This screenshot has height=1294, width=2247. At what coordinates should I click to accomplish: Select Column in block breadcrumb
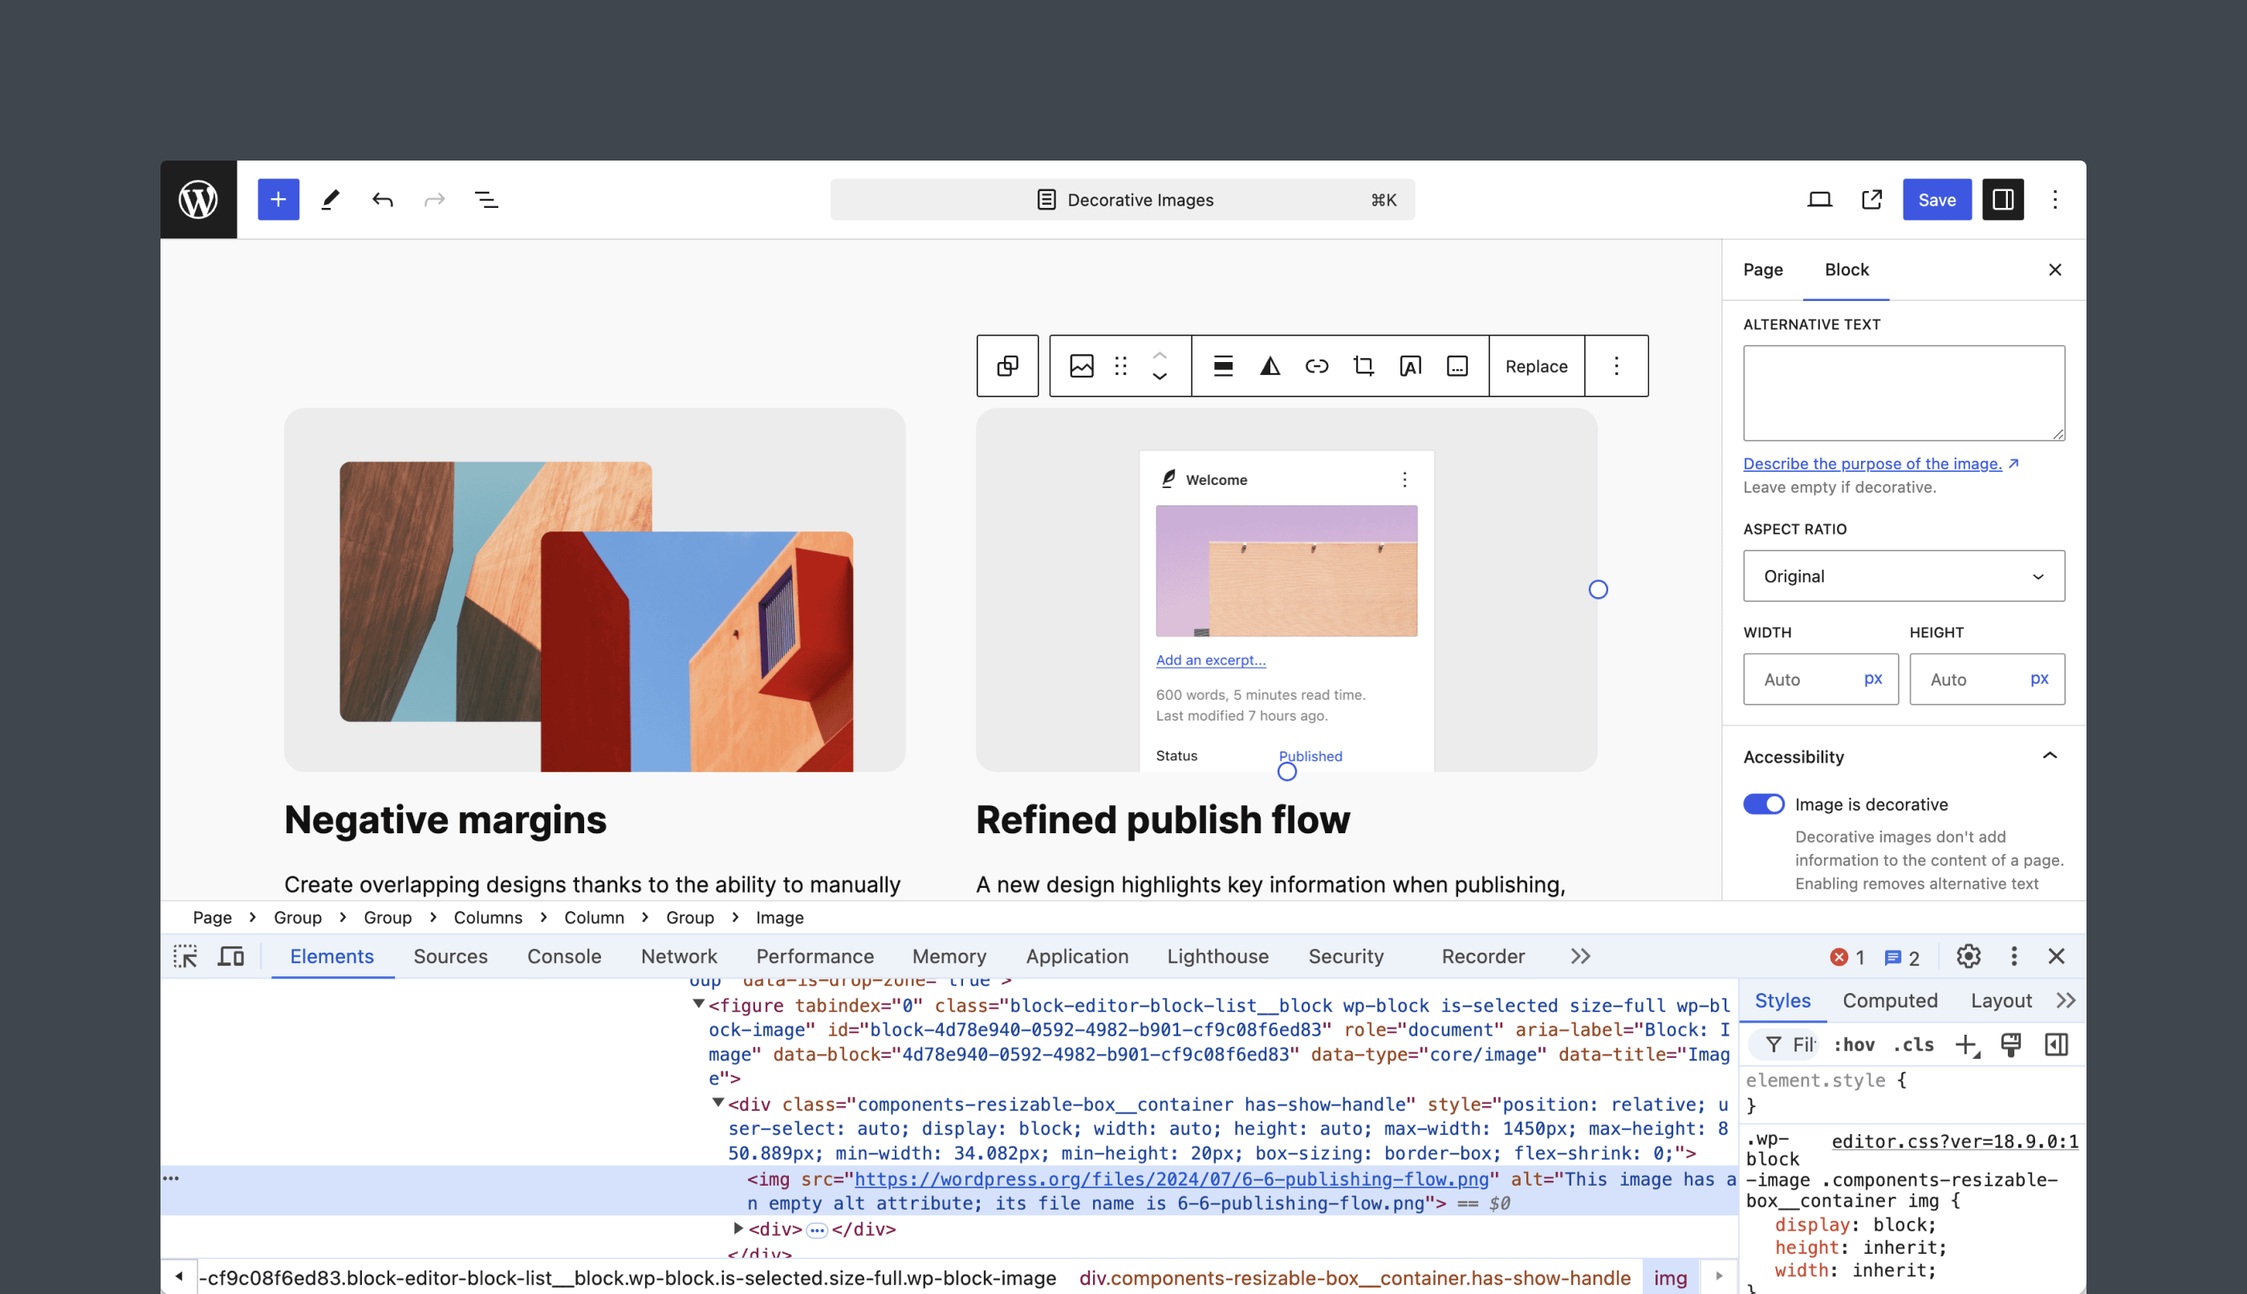pyautogui.click(x=594, y=918)
